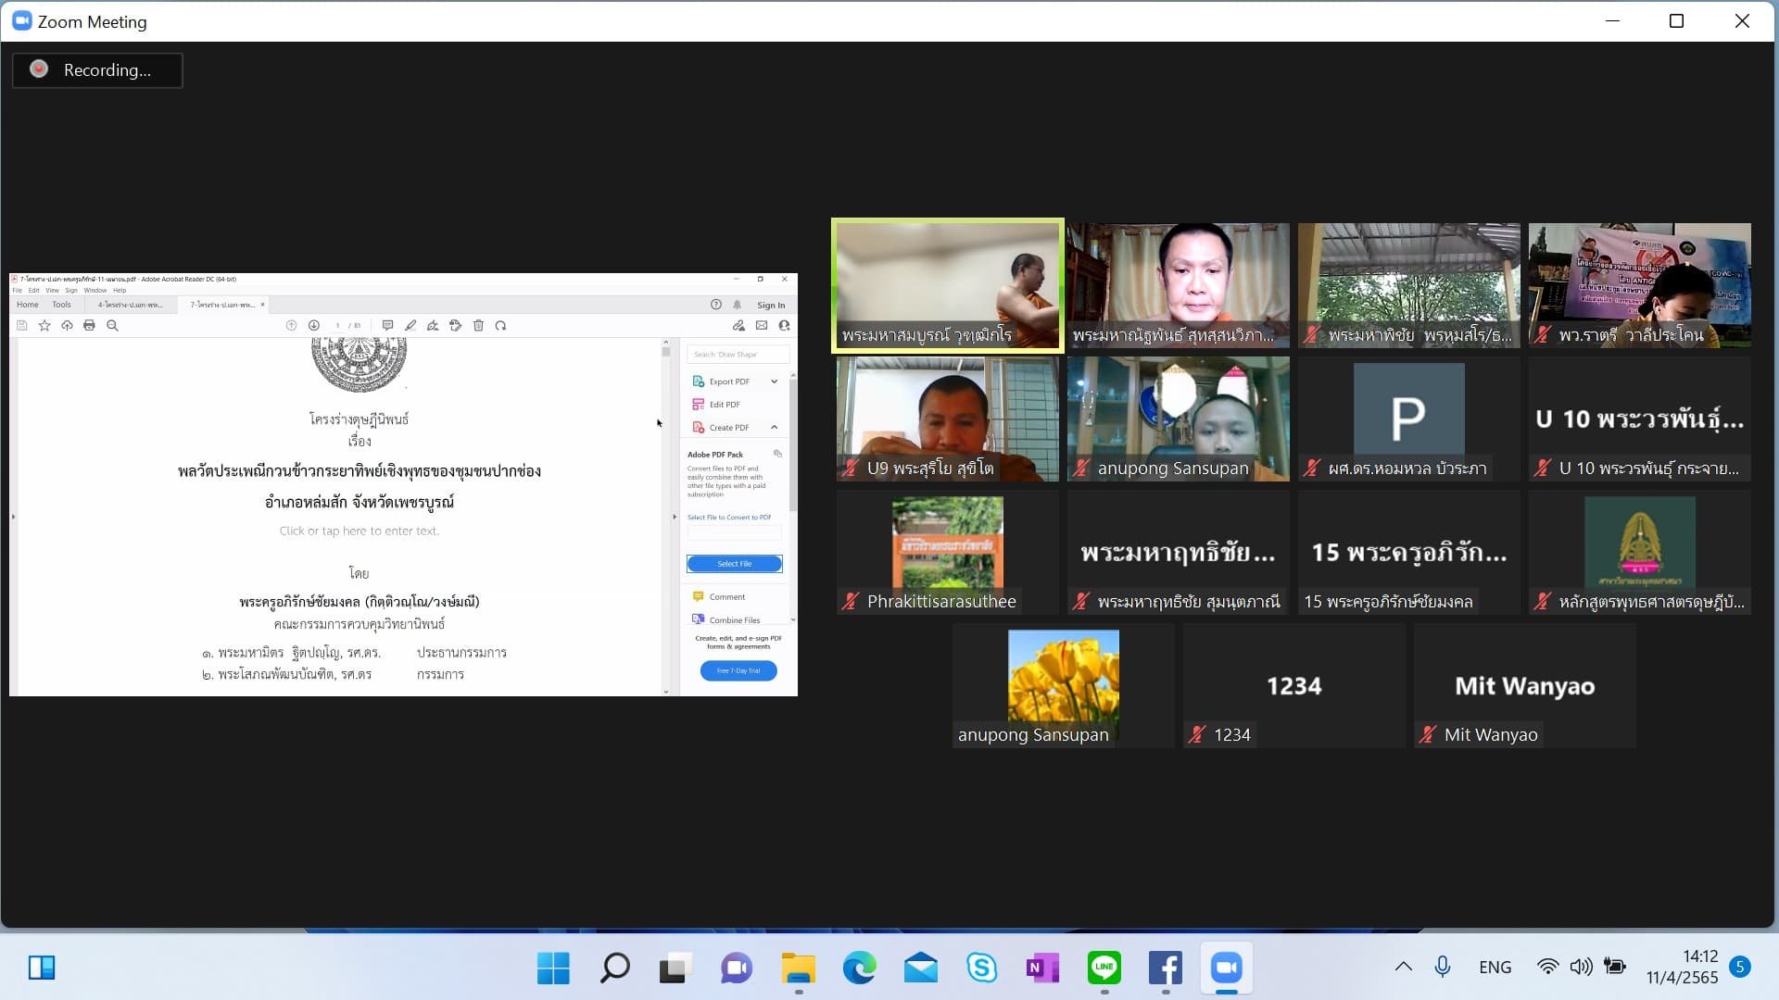Show hidden system tray icons chevron
1779x1000 pixels.
[1403, 968]
